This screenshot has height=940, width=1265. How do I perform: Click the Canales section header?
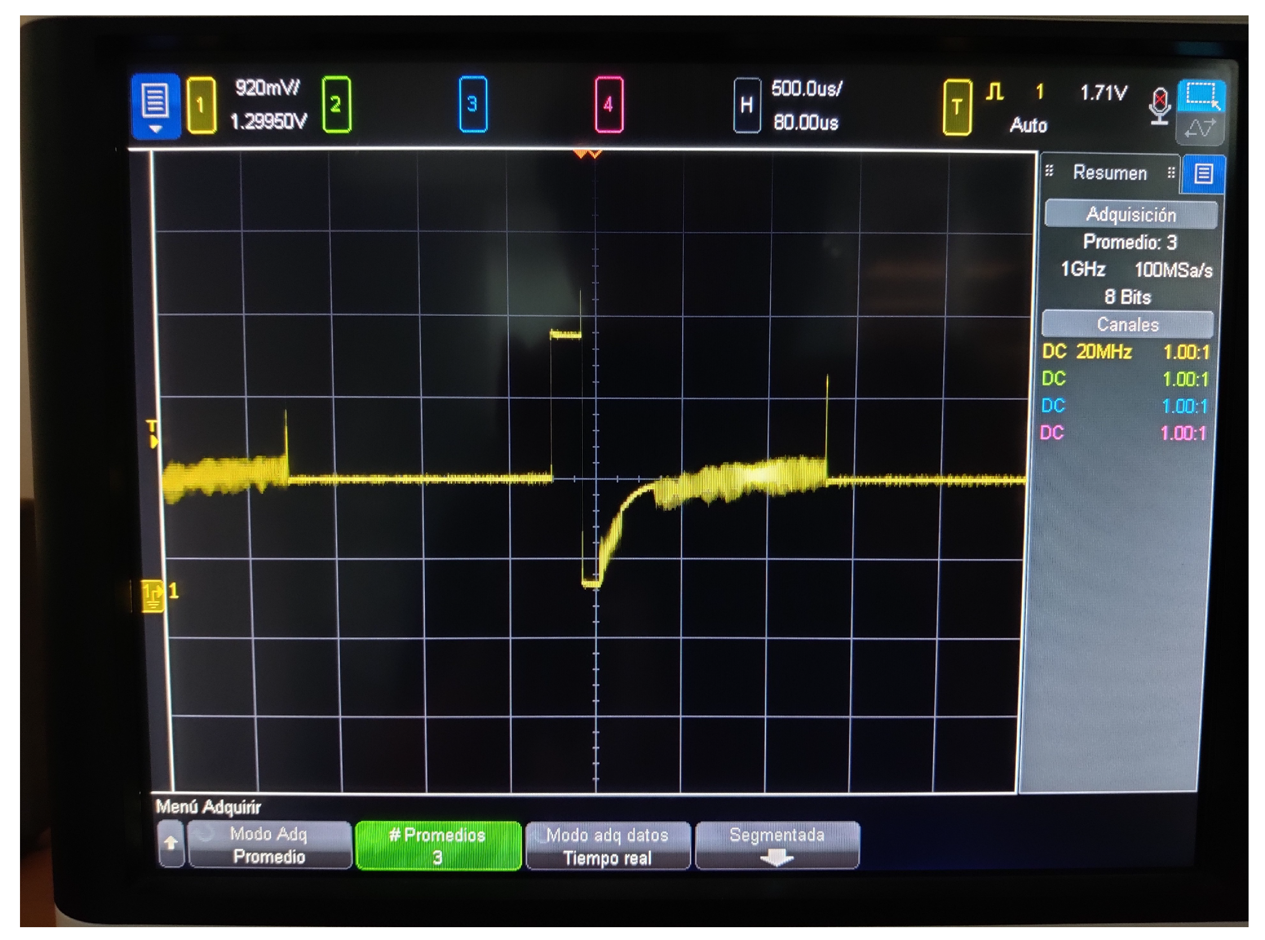point(1128,324)
